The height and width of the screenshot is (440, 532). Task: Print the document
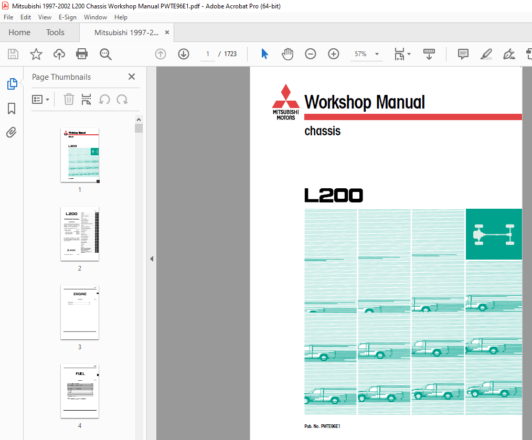coord(82,54)
